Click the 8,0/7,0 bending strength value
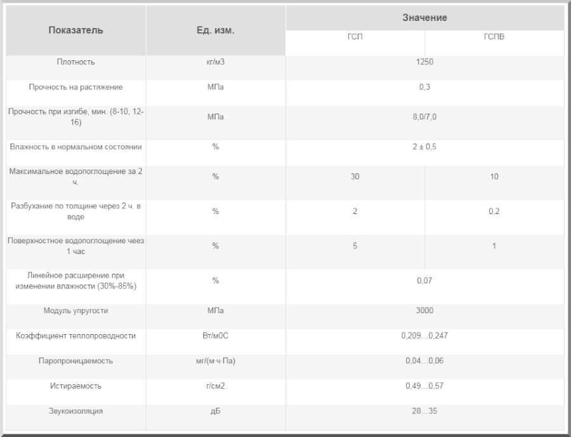 [424, 117]
